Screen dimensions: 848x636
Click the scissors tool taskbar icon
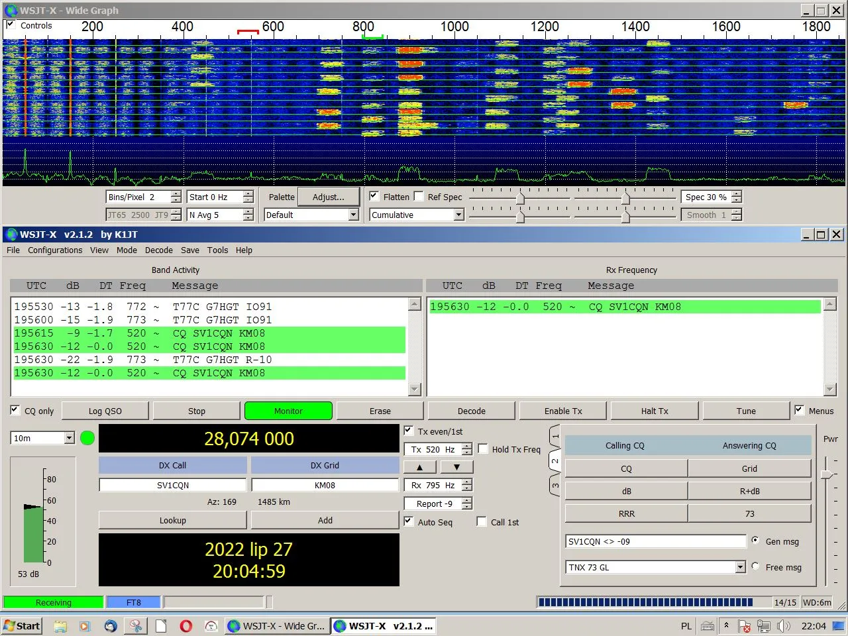point(136,626)
